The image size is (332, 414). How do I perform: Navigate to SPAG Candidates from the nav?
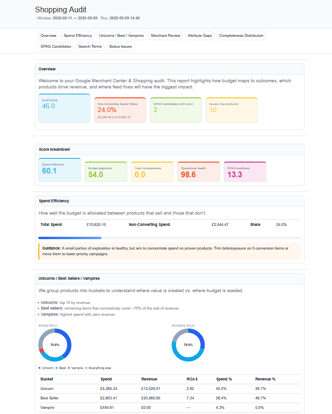point(55,46)
